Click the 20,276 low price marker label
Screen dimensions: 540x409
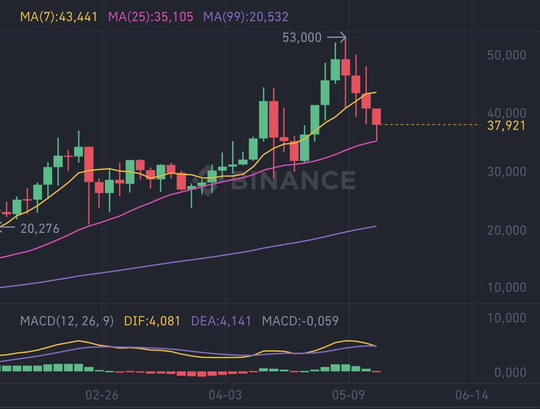tap(40, 229)
